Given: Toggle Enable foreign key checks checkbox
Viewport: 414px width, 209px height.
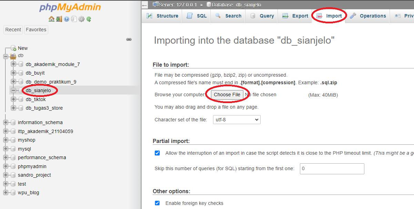Looking at the screenshot, I should point(157,203).
